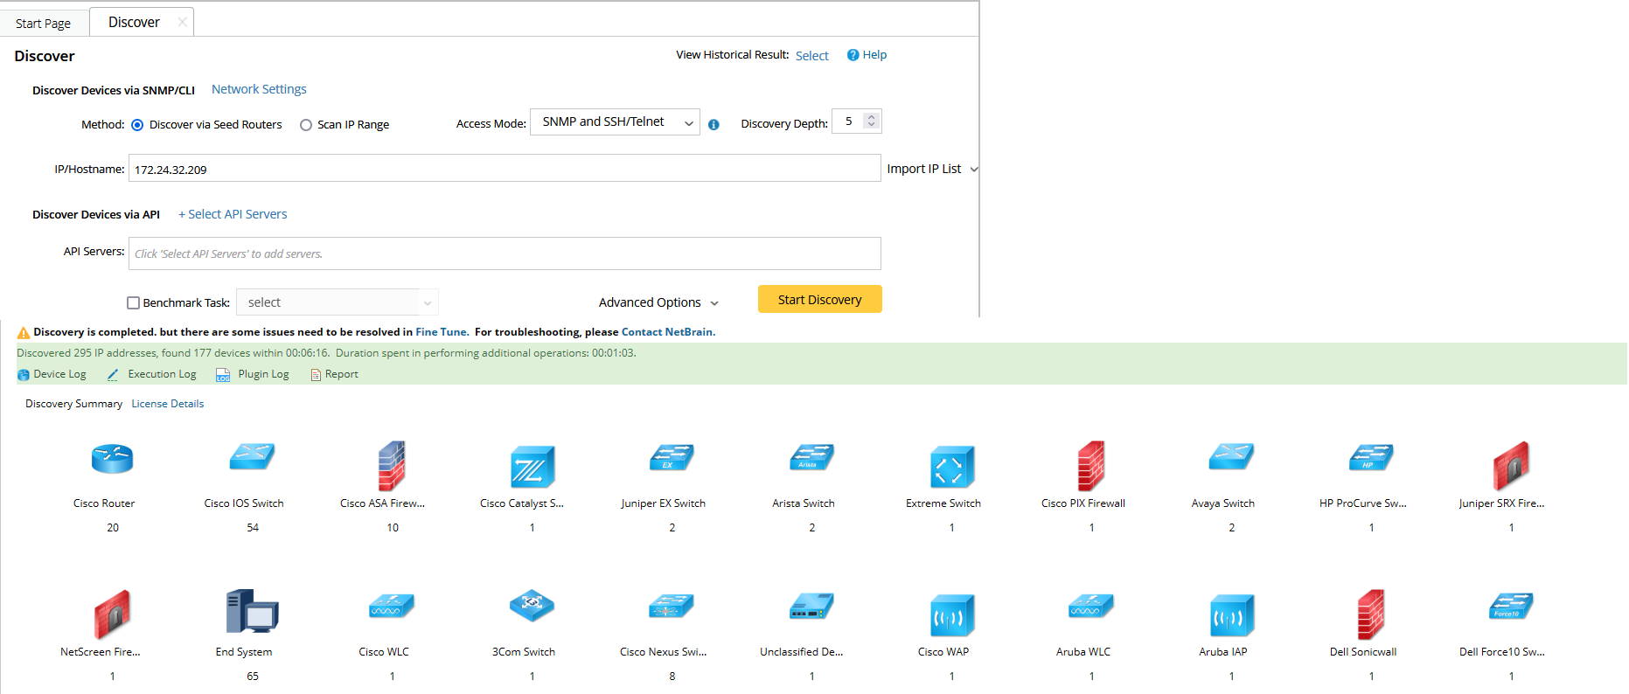1629x694 pixels.
Task: Click the Cisco Nexus Switch count 8
Action: [672, 677]
